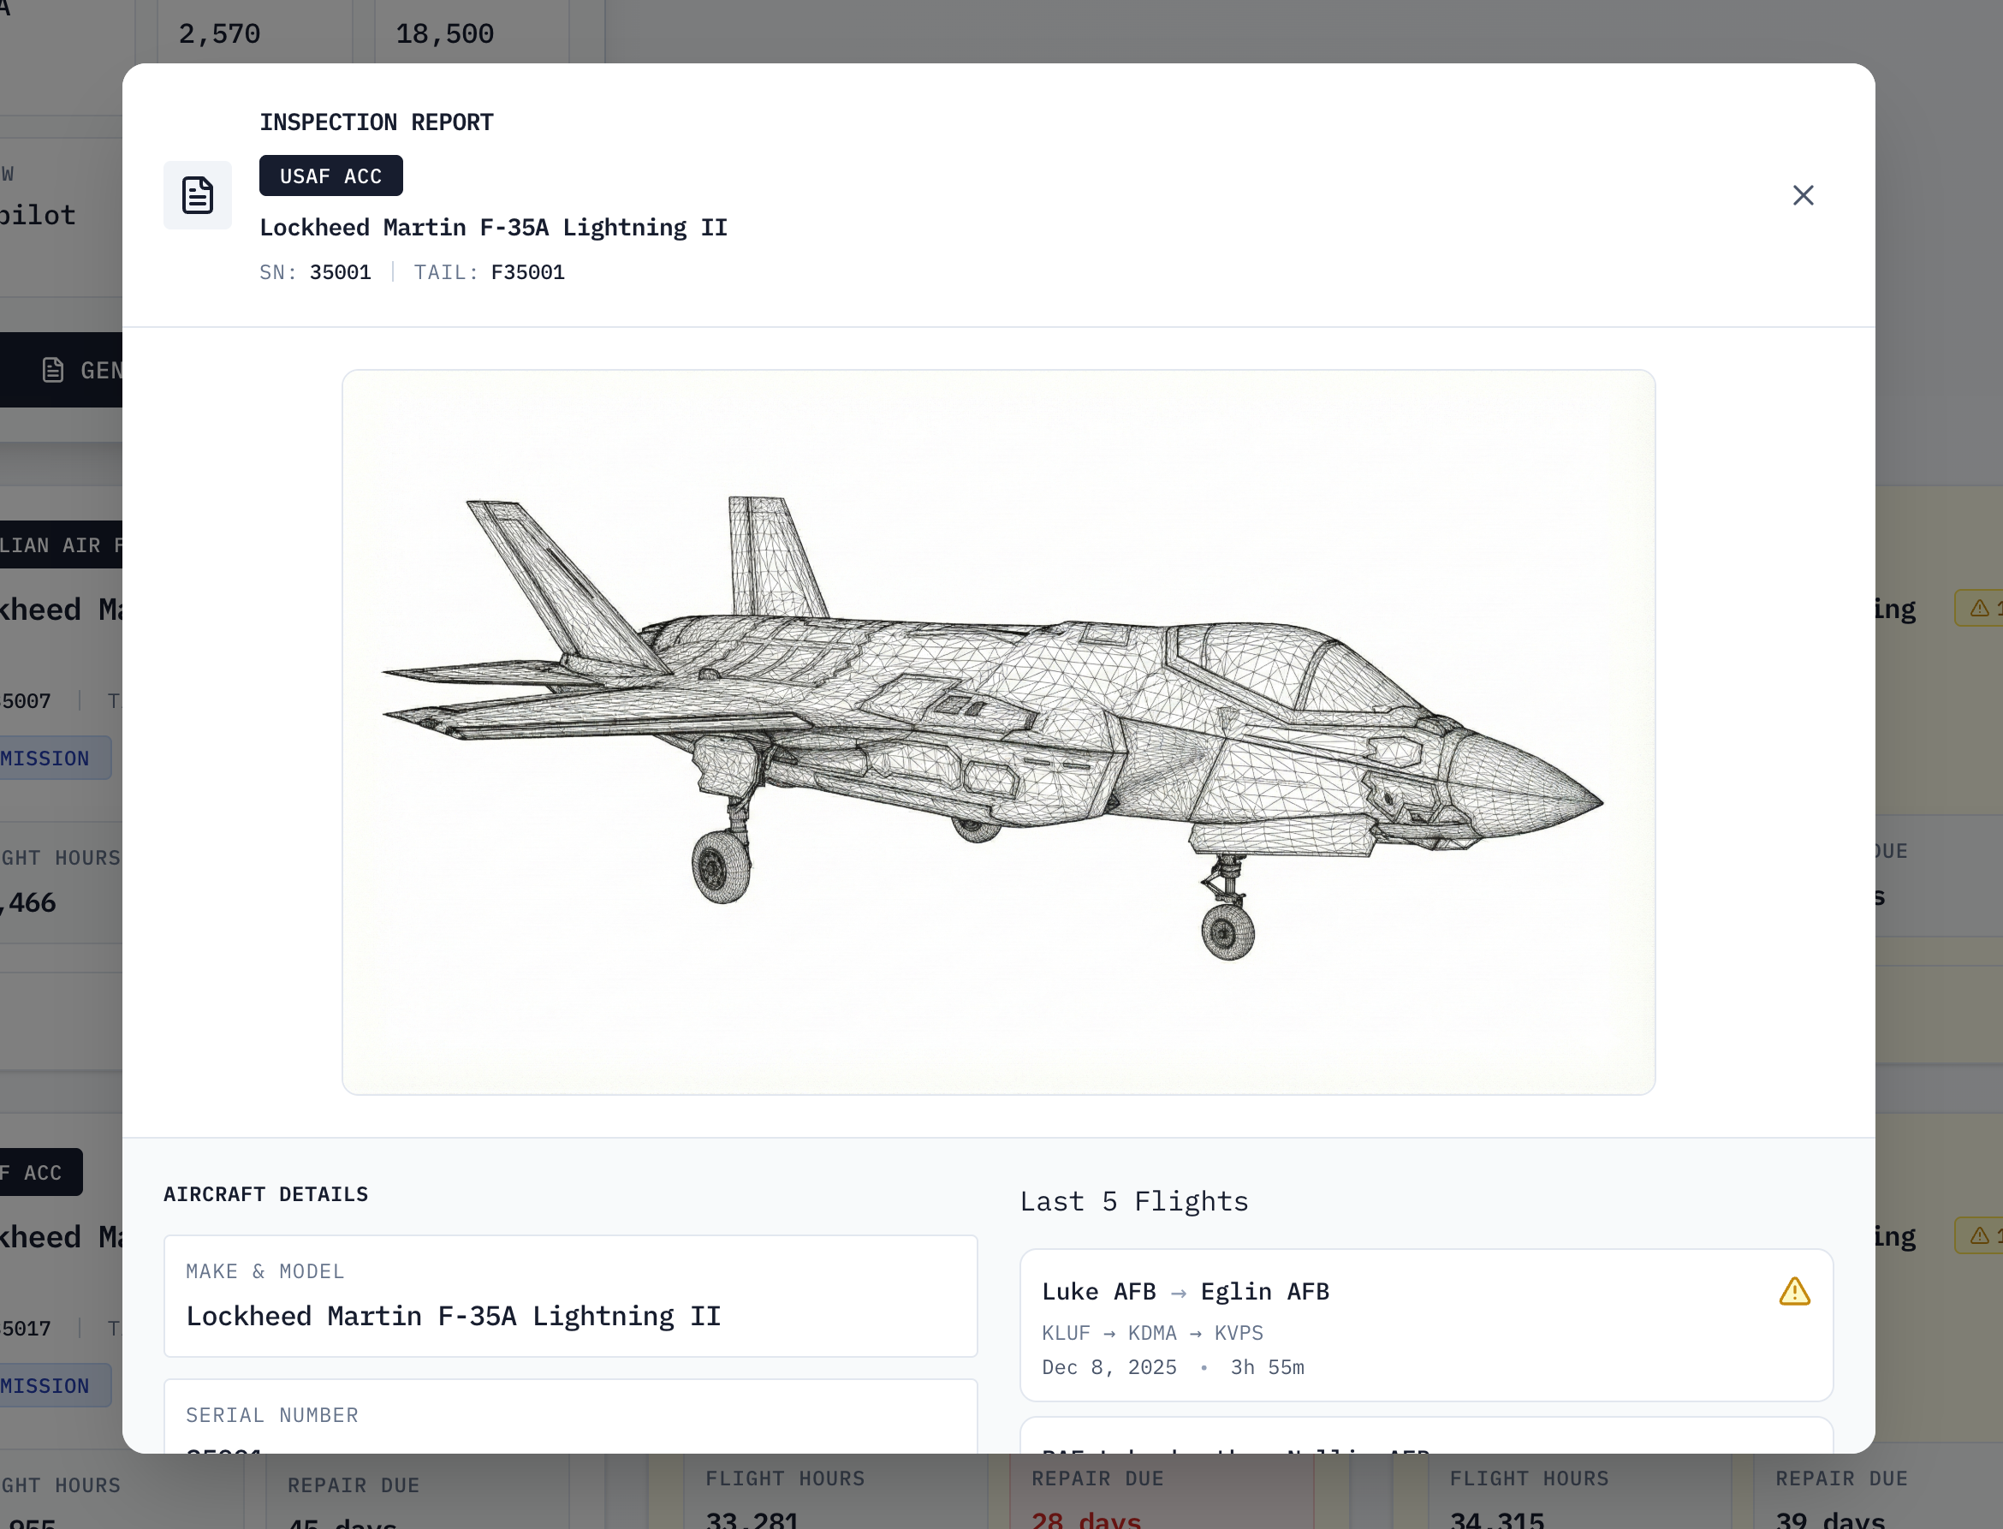Open the F-35A wireframe image
This screenshot has width=2003, height=1529.
[997, 732]
